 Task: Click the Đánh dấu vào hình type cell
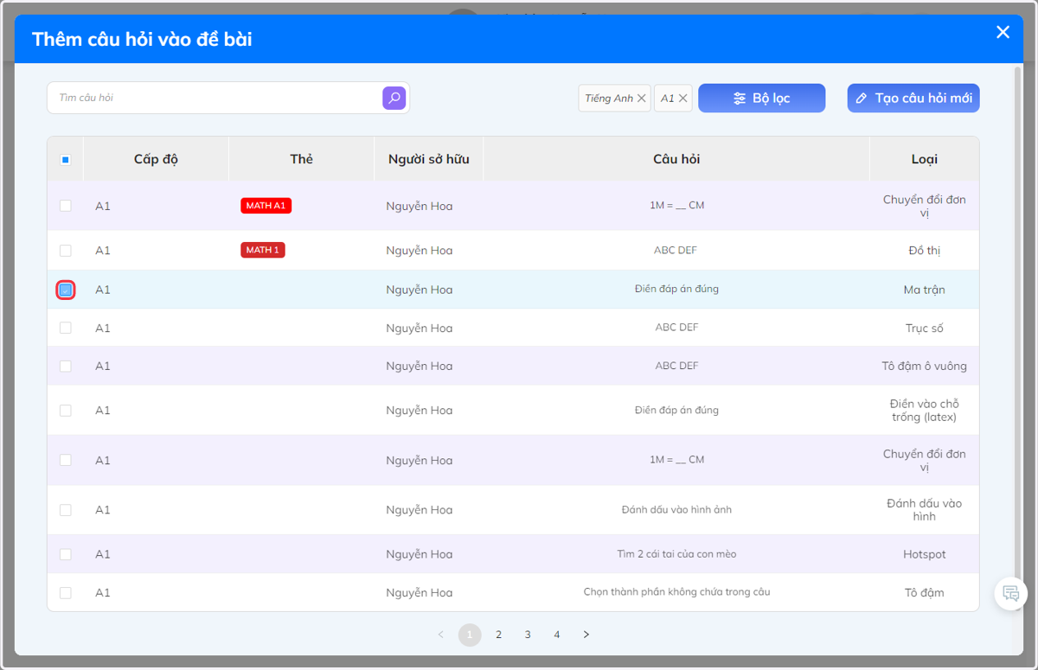tap(925, 510)
